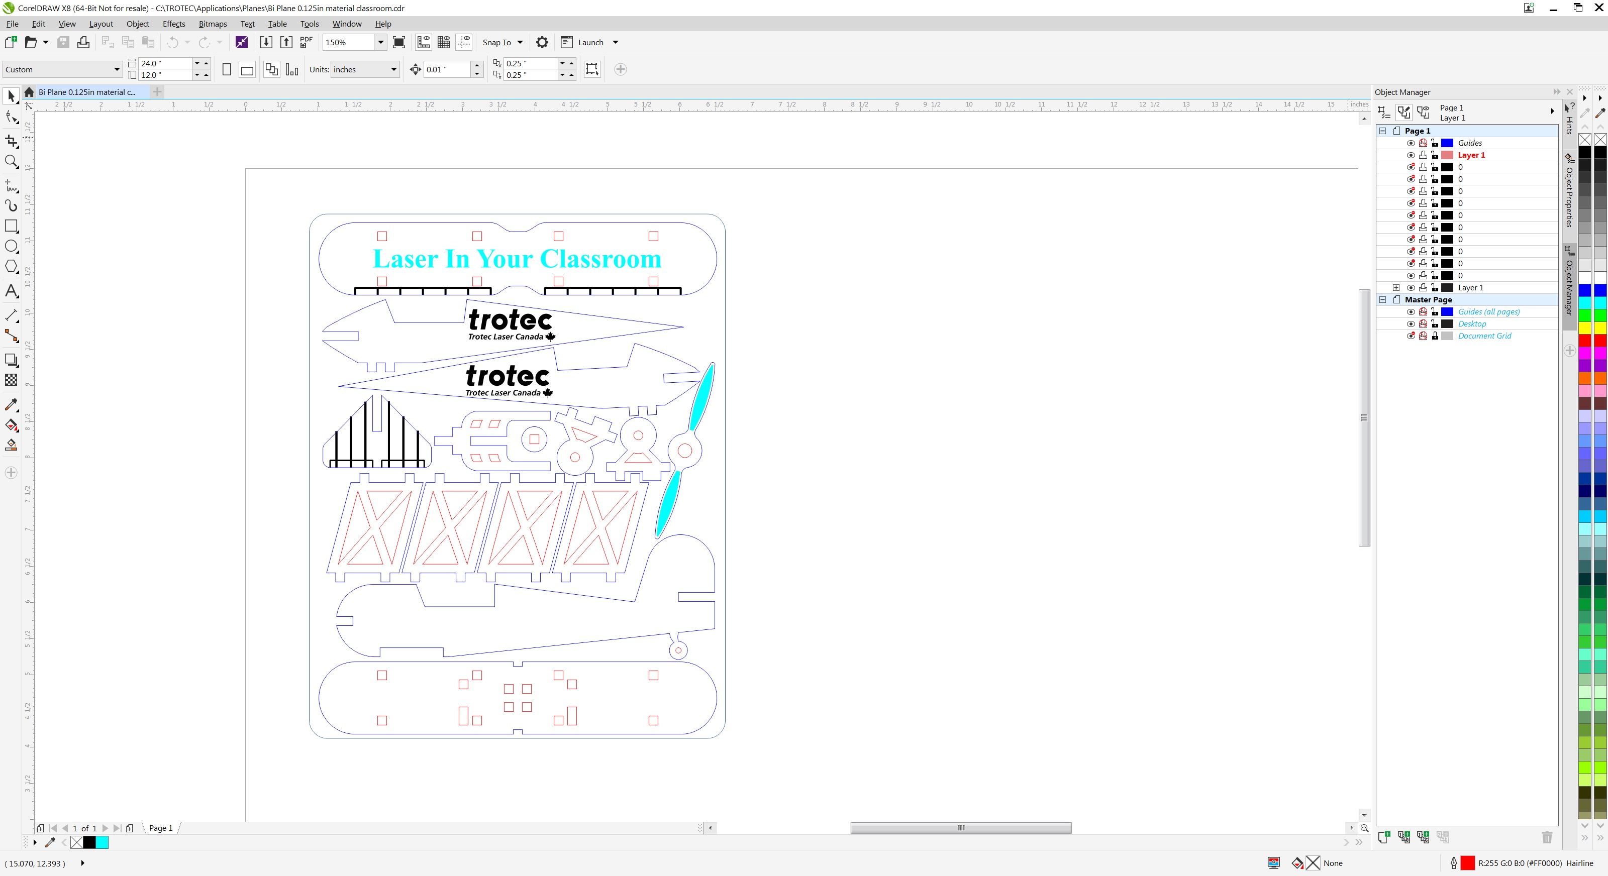Click New Layer icon in Object Manager
1608x876 pixels.
click(1384, 837)
